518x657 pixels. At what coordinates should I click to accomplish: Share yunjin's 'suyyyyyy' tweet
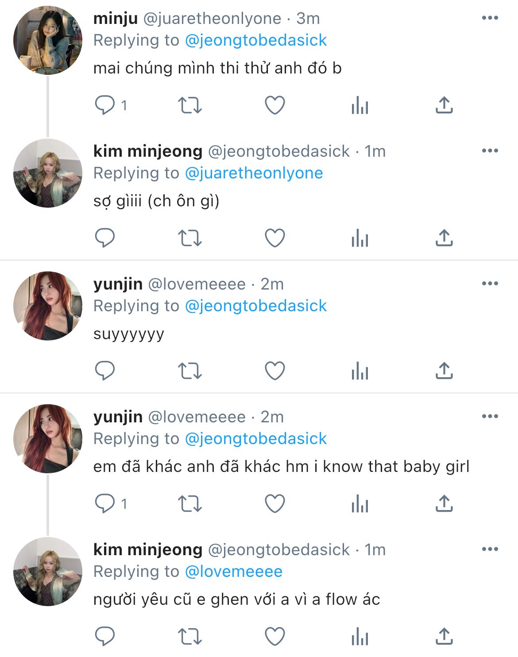pyautogui.click(x=444, y=371)
